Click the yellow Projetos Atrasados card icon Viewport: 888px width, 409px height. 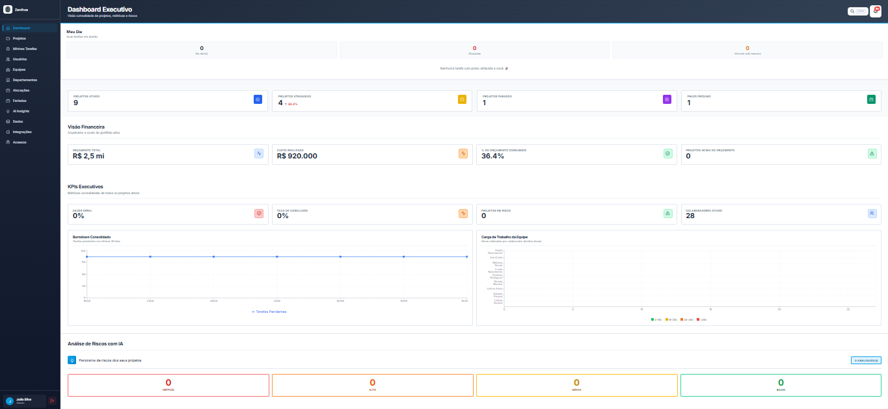(462, 99)
